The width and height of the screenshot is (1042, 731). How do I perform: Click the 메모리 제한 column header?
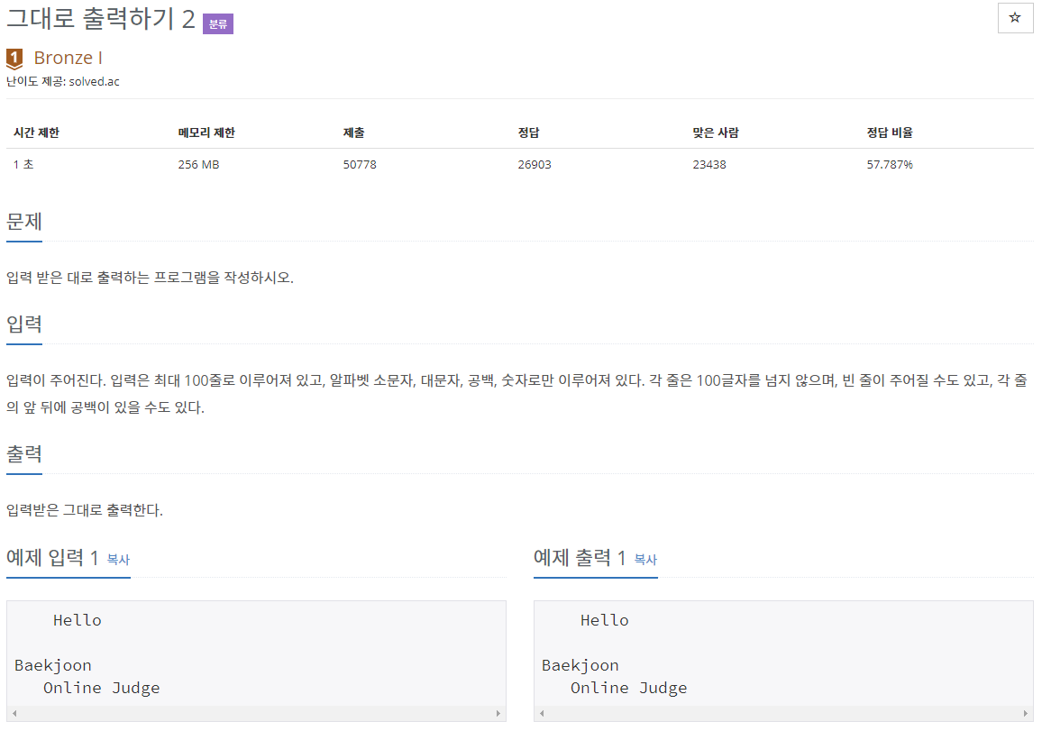coord(206,132)
